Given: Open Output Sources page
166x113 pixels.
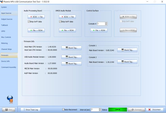Looking at the screenshot, I should point(7,19).
